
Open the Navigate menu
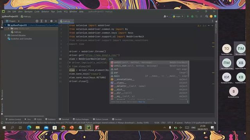pos(29,12)
